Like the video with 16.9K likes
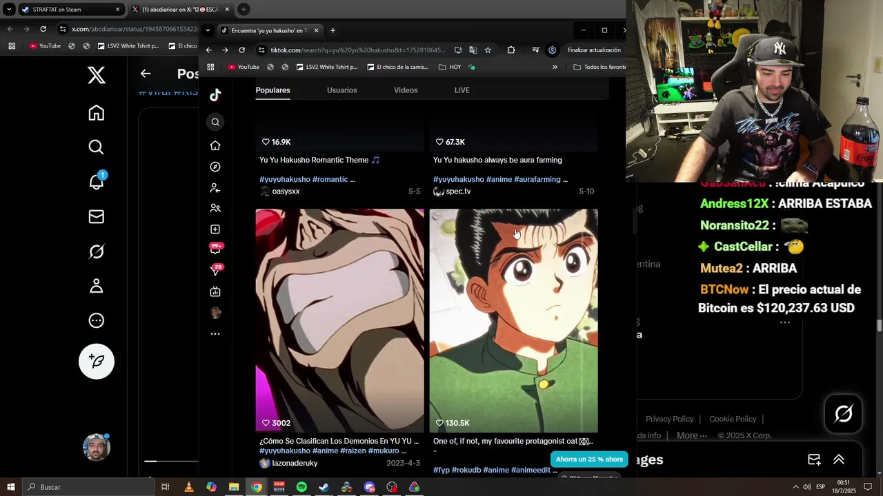This screenshot has height=496, width=883. point(266,142)
